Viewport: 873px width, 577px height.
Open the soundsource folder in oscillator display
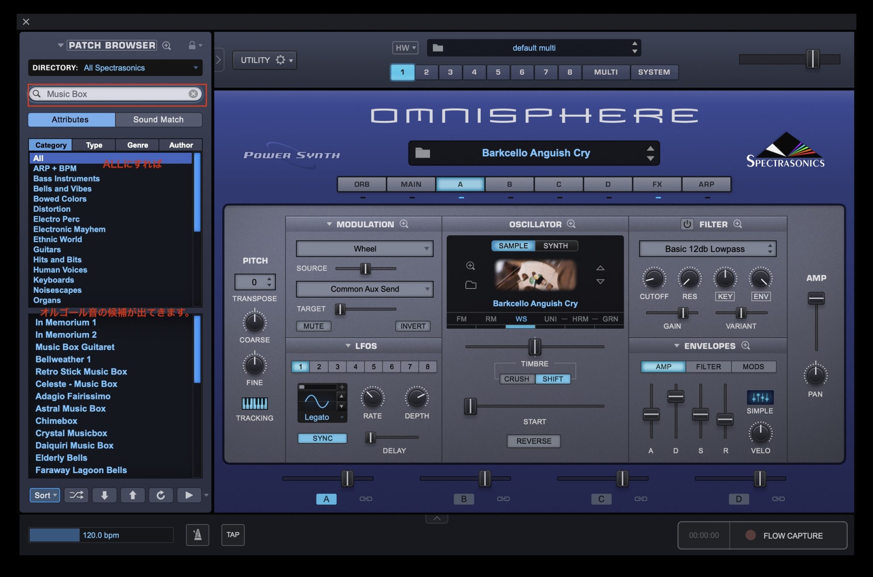tap(471, 285)
